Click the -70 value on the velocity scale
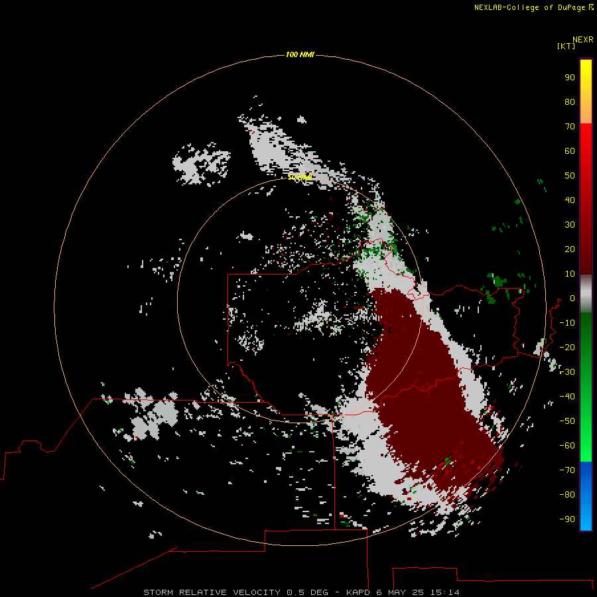Viewport: 597px width, 597px height. point(567,470)
